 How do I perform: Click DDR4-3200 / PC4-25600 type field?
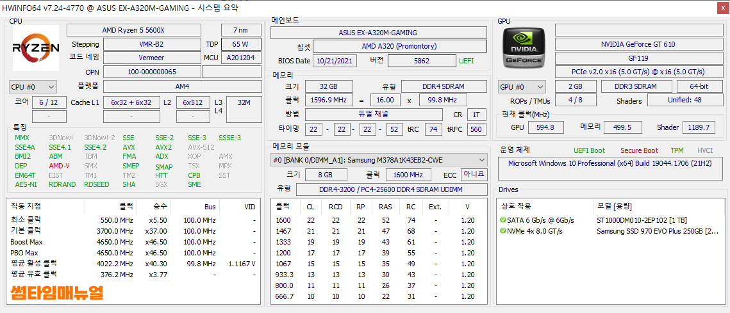(392, 189)
